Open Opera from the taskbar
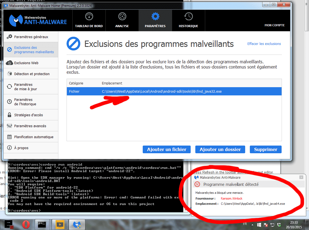This screenshot has width=309, height=230. (x=26, y=225)
